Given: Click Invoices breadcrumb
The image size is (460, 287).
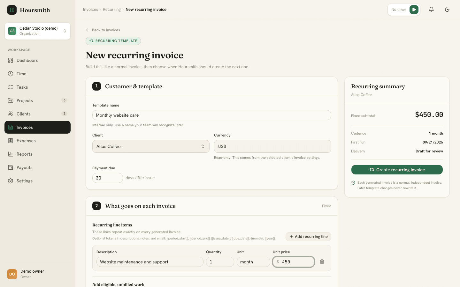Looking at the screenshot, I should pos(90,10).
